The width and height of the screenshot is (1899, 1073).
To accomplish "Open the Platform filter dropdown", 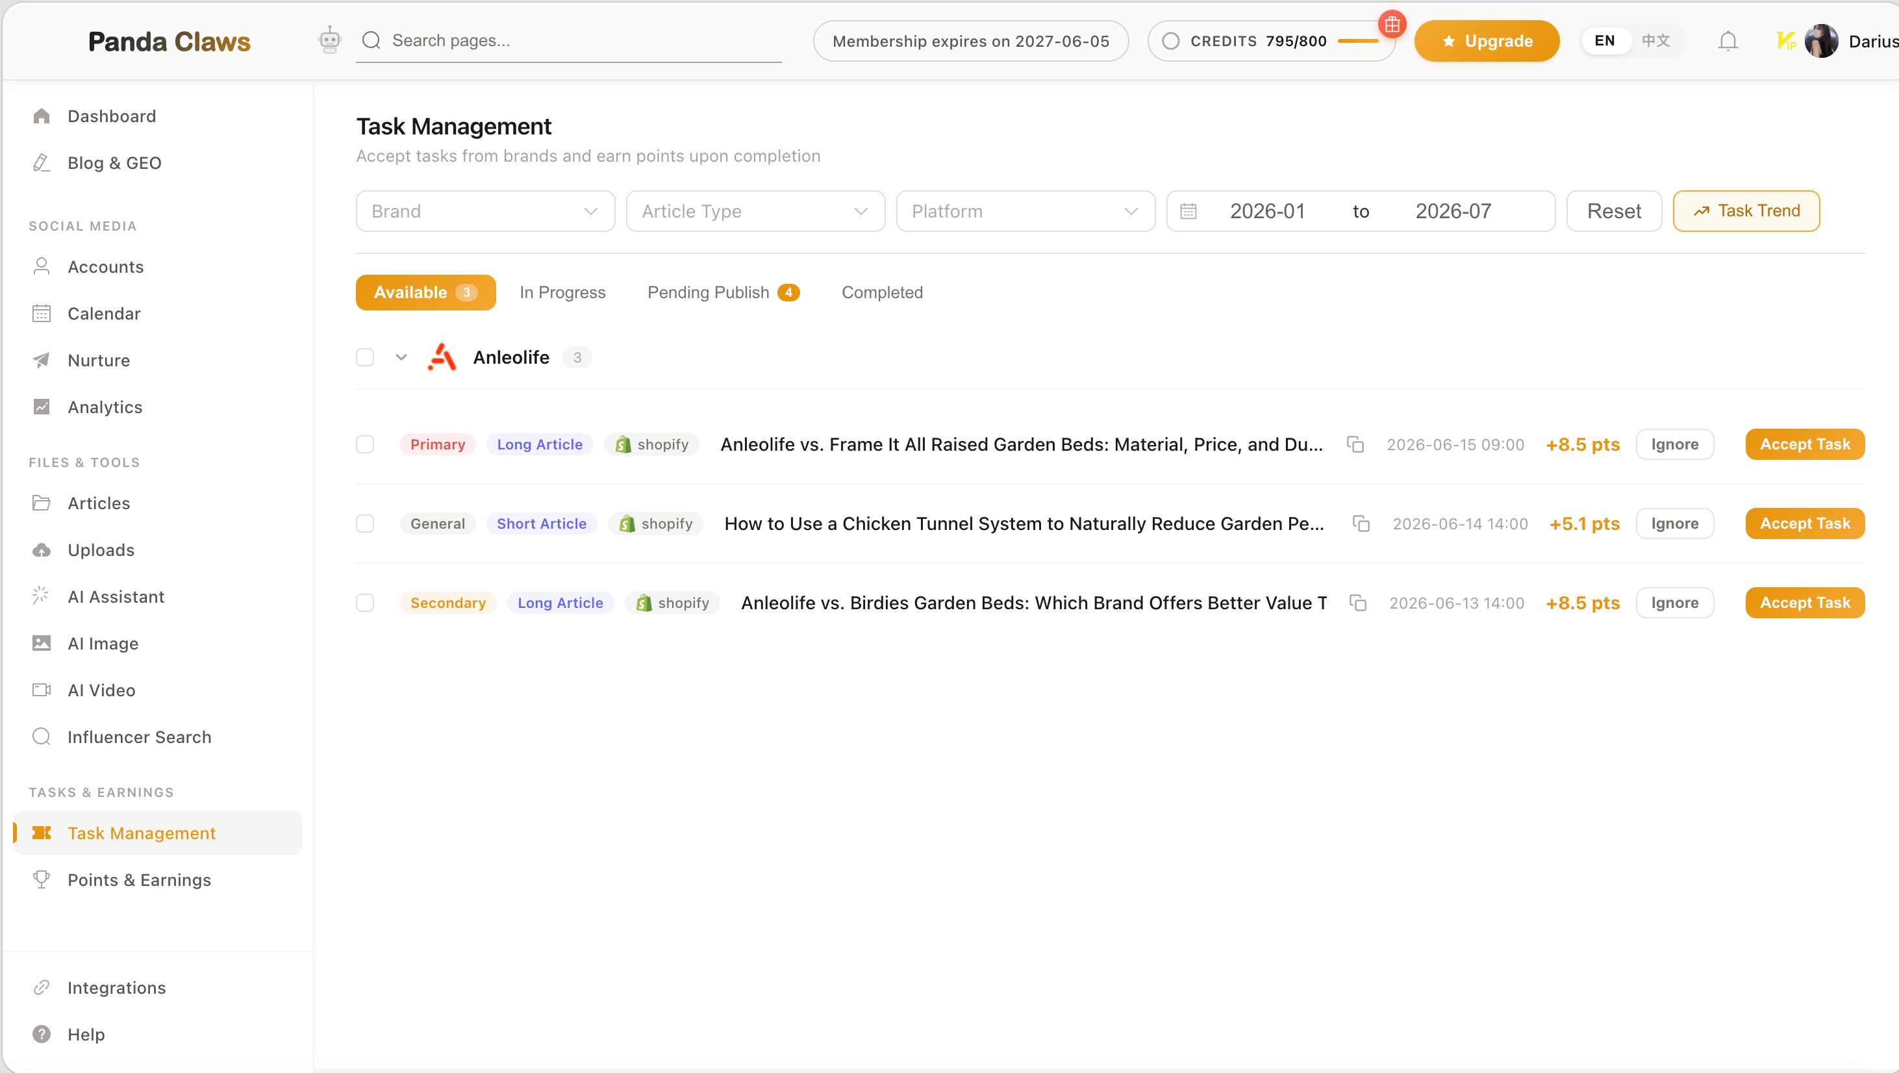I will click(x=1025, y=212).
